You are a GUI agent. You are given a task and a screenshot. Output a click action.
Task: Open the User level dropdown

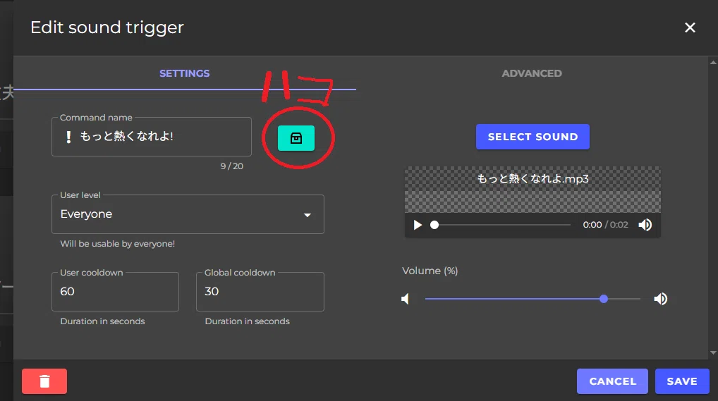(x=188, y=214)
